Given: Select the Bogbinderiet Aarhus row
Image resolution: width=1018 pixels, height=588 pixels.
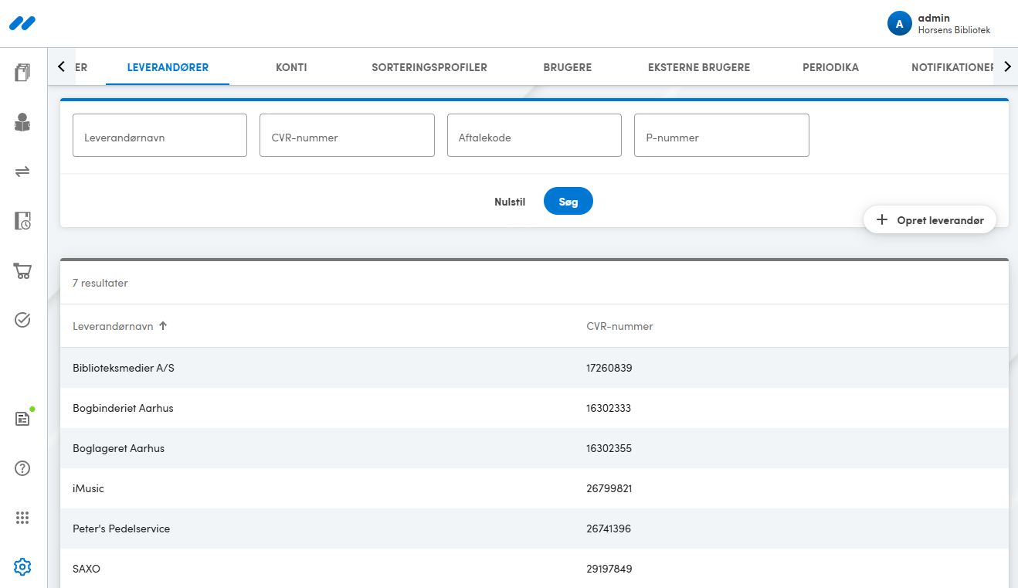Looking at the screenshot, I should pyautogui.click(x=534, y=408).
